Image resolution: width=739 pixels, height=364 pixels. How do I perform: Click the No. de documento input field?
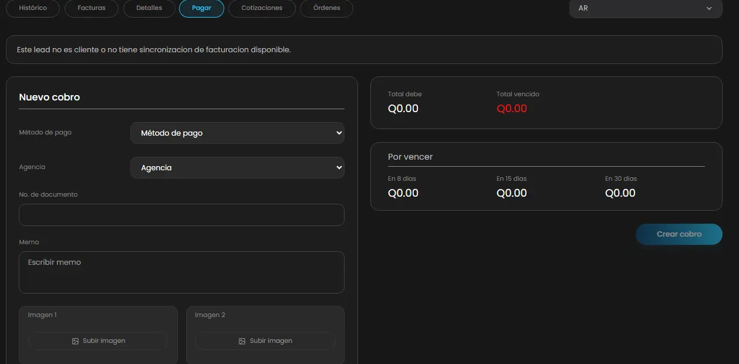[181, 215]
